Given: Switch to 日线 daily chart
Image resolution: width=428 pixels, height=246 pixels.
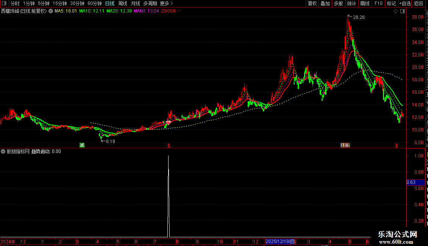Looking at the screenshot, I should point(110,3).
